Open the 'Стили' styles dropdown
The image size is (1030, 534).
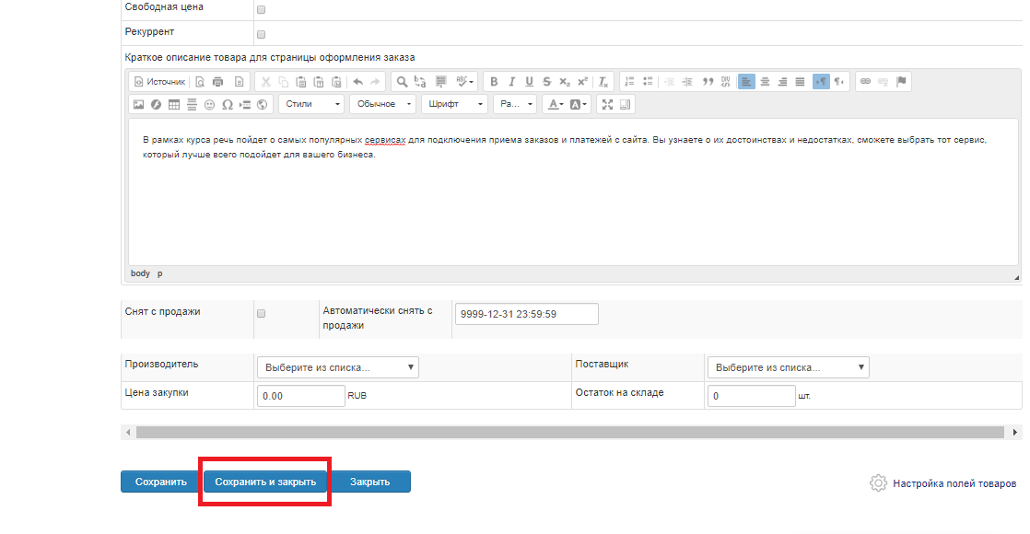(x=311, y=104)
